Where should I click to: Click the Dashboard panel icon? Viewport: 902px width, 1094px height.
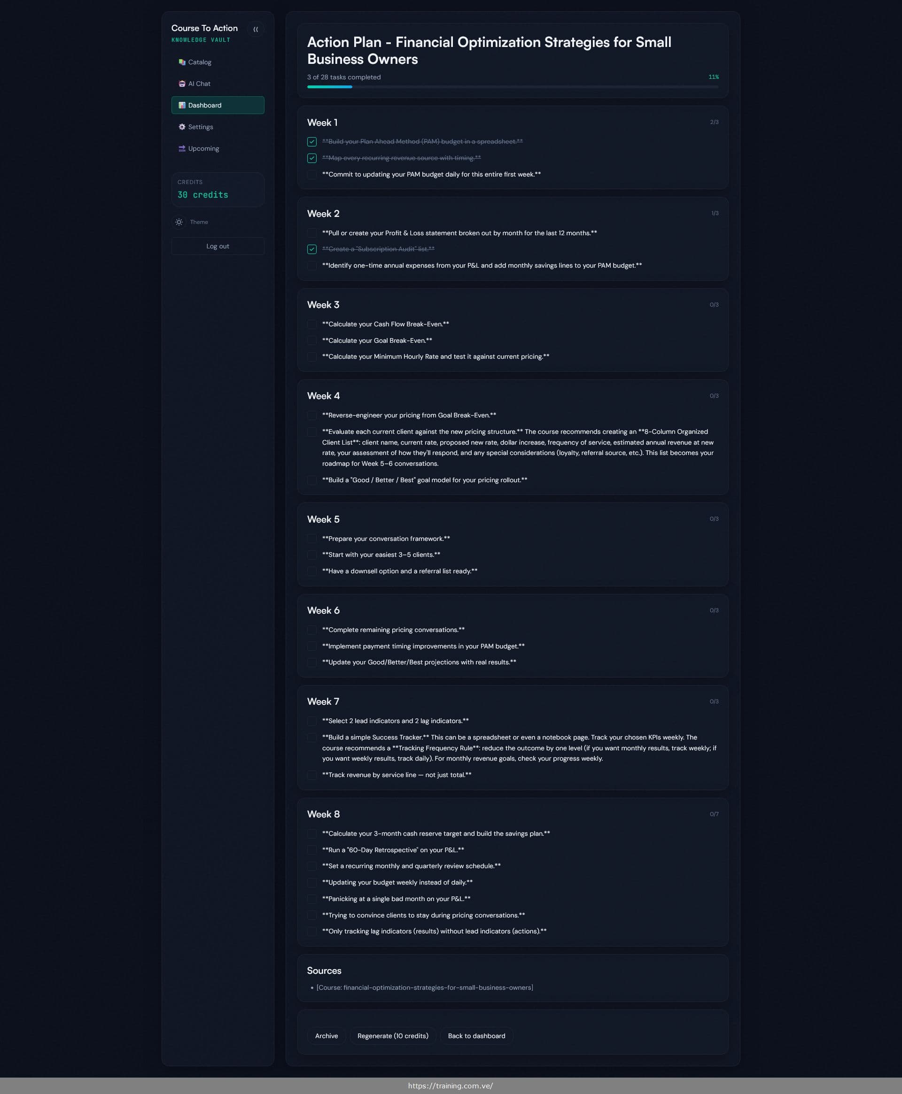pos(182,105)
